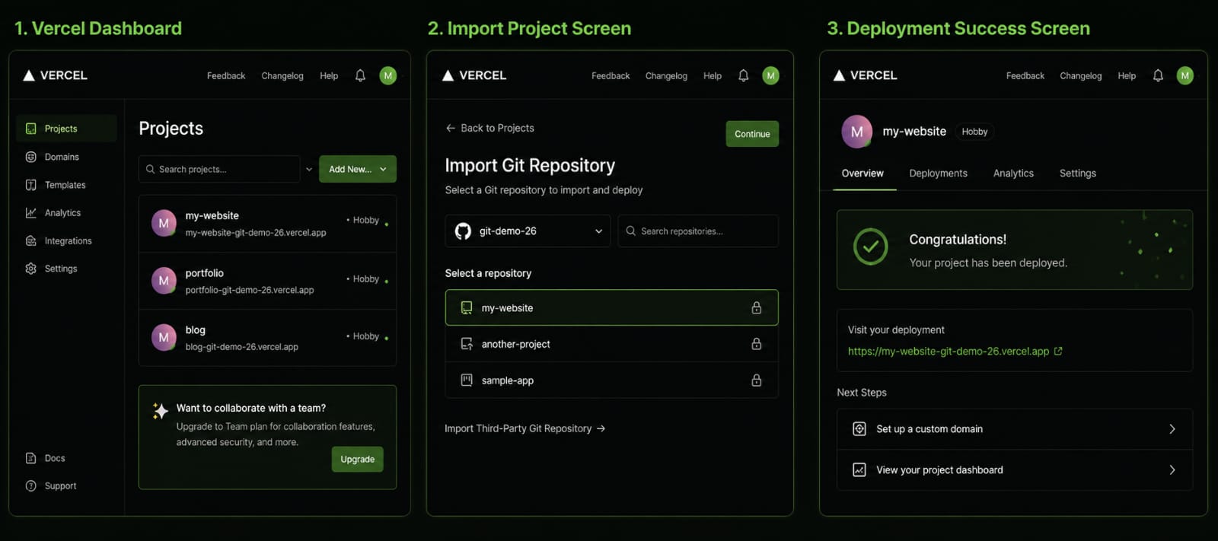Image resolution: width=1218 pixels, height=541 pixels.
Task: Open Support in the sidebar
Action: [51, 485]
